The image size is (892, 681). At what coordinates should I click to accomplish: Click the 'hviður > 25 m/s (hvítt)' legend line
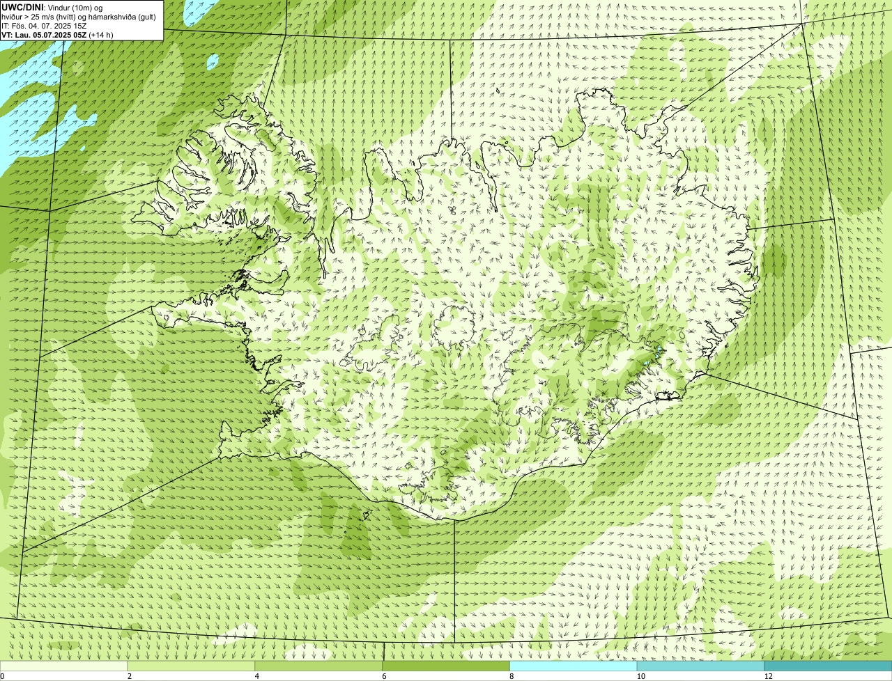pos(79,16)
